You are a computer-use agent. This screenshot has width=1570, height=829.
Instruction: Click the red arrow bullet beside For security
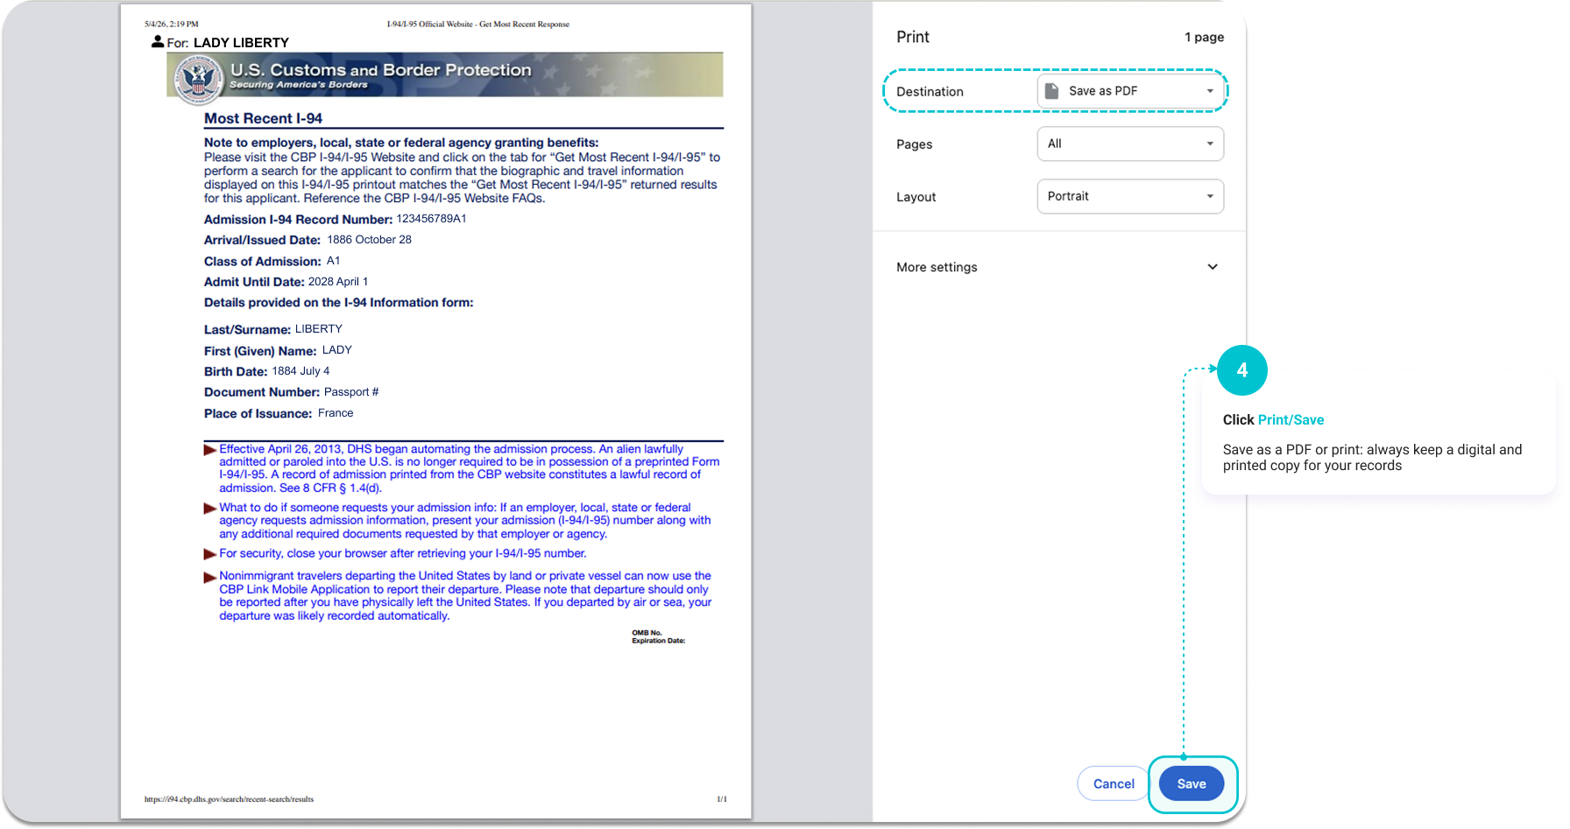coord(210,554)
